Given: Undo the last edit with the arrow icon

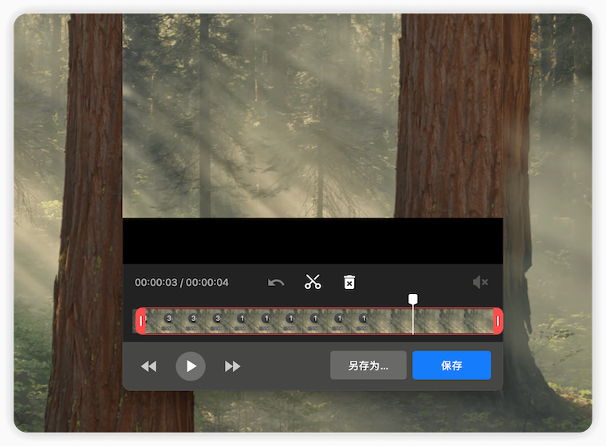Looking at the screenshot, I should [276, 283].
